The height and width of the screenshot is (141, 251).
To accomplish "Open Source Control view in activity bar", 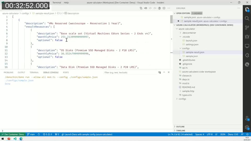I will pos(247,28).
